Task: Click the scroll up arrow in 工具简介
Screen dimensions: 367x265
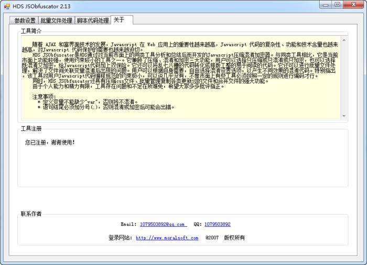Action: (344, 40)
